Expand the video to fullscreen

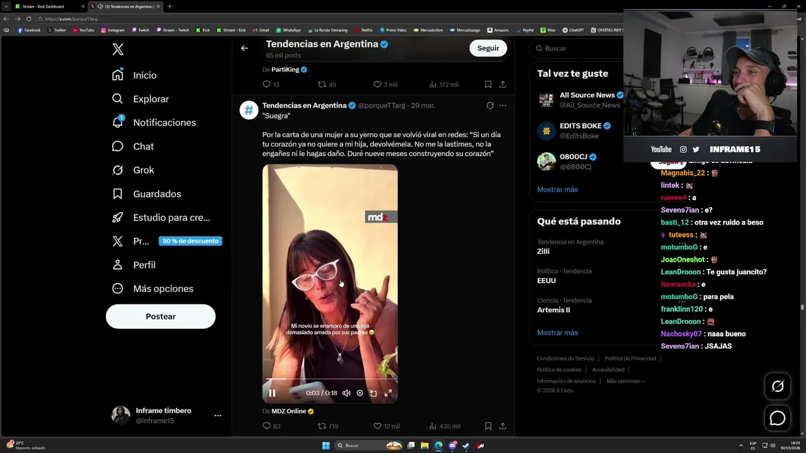(x=388, y=393)
